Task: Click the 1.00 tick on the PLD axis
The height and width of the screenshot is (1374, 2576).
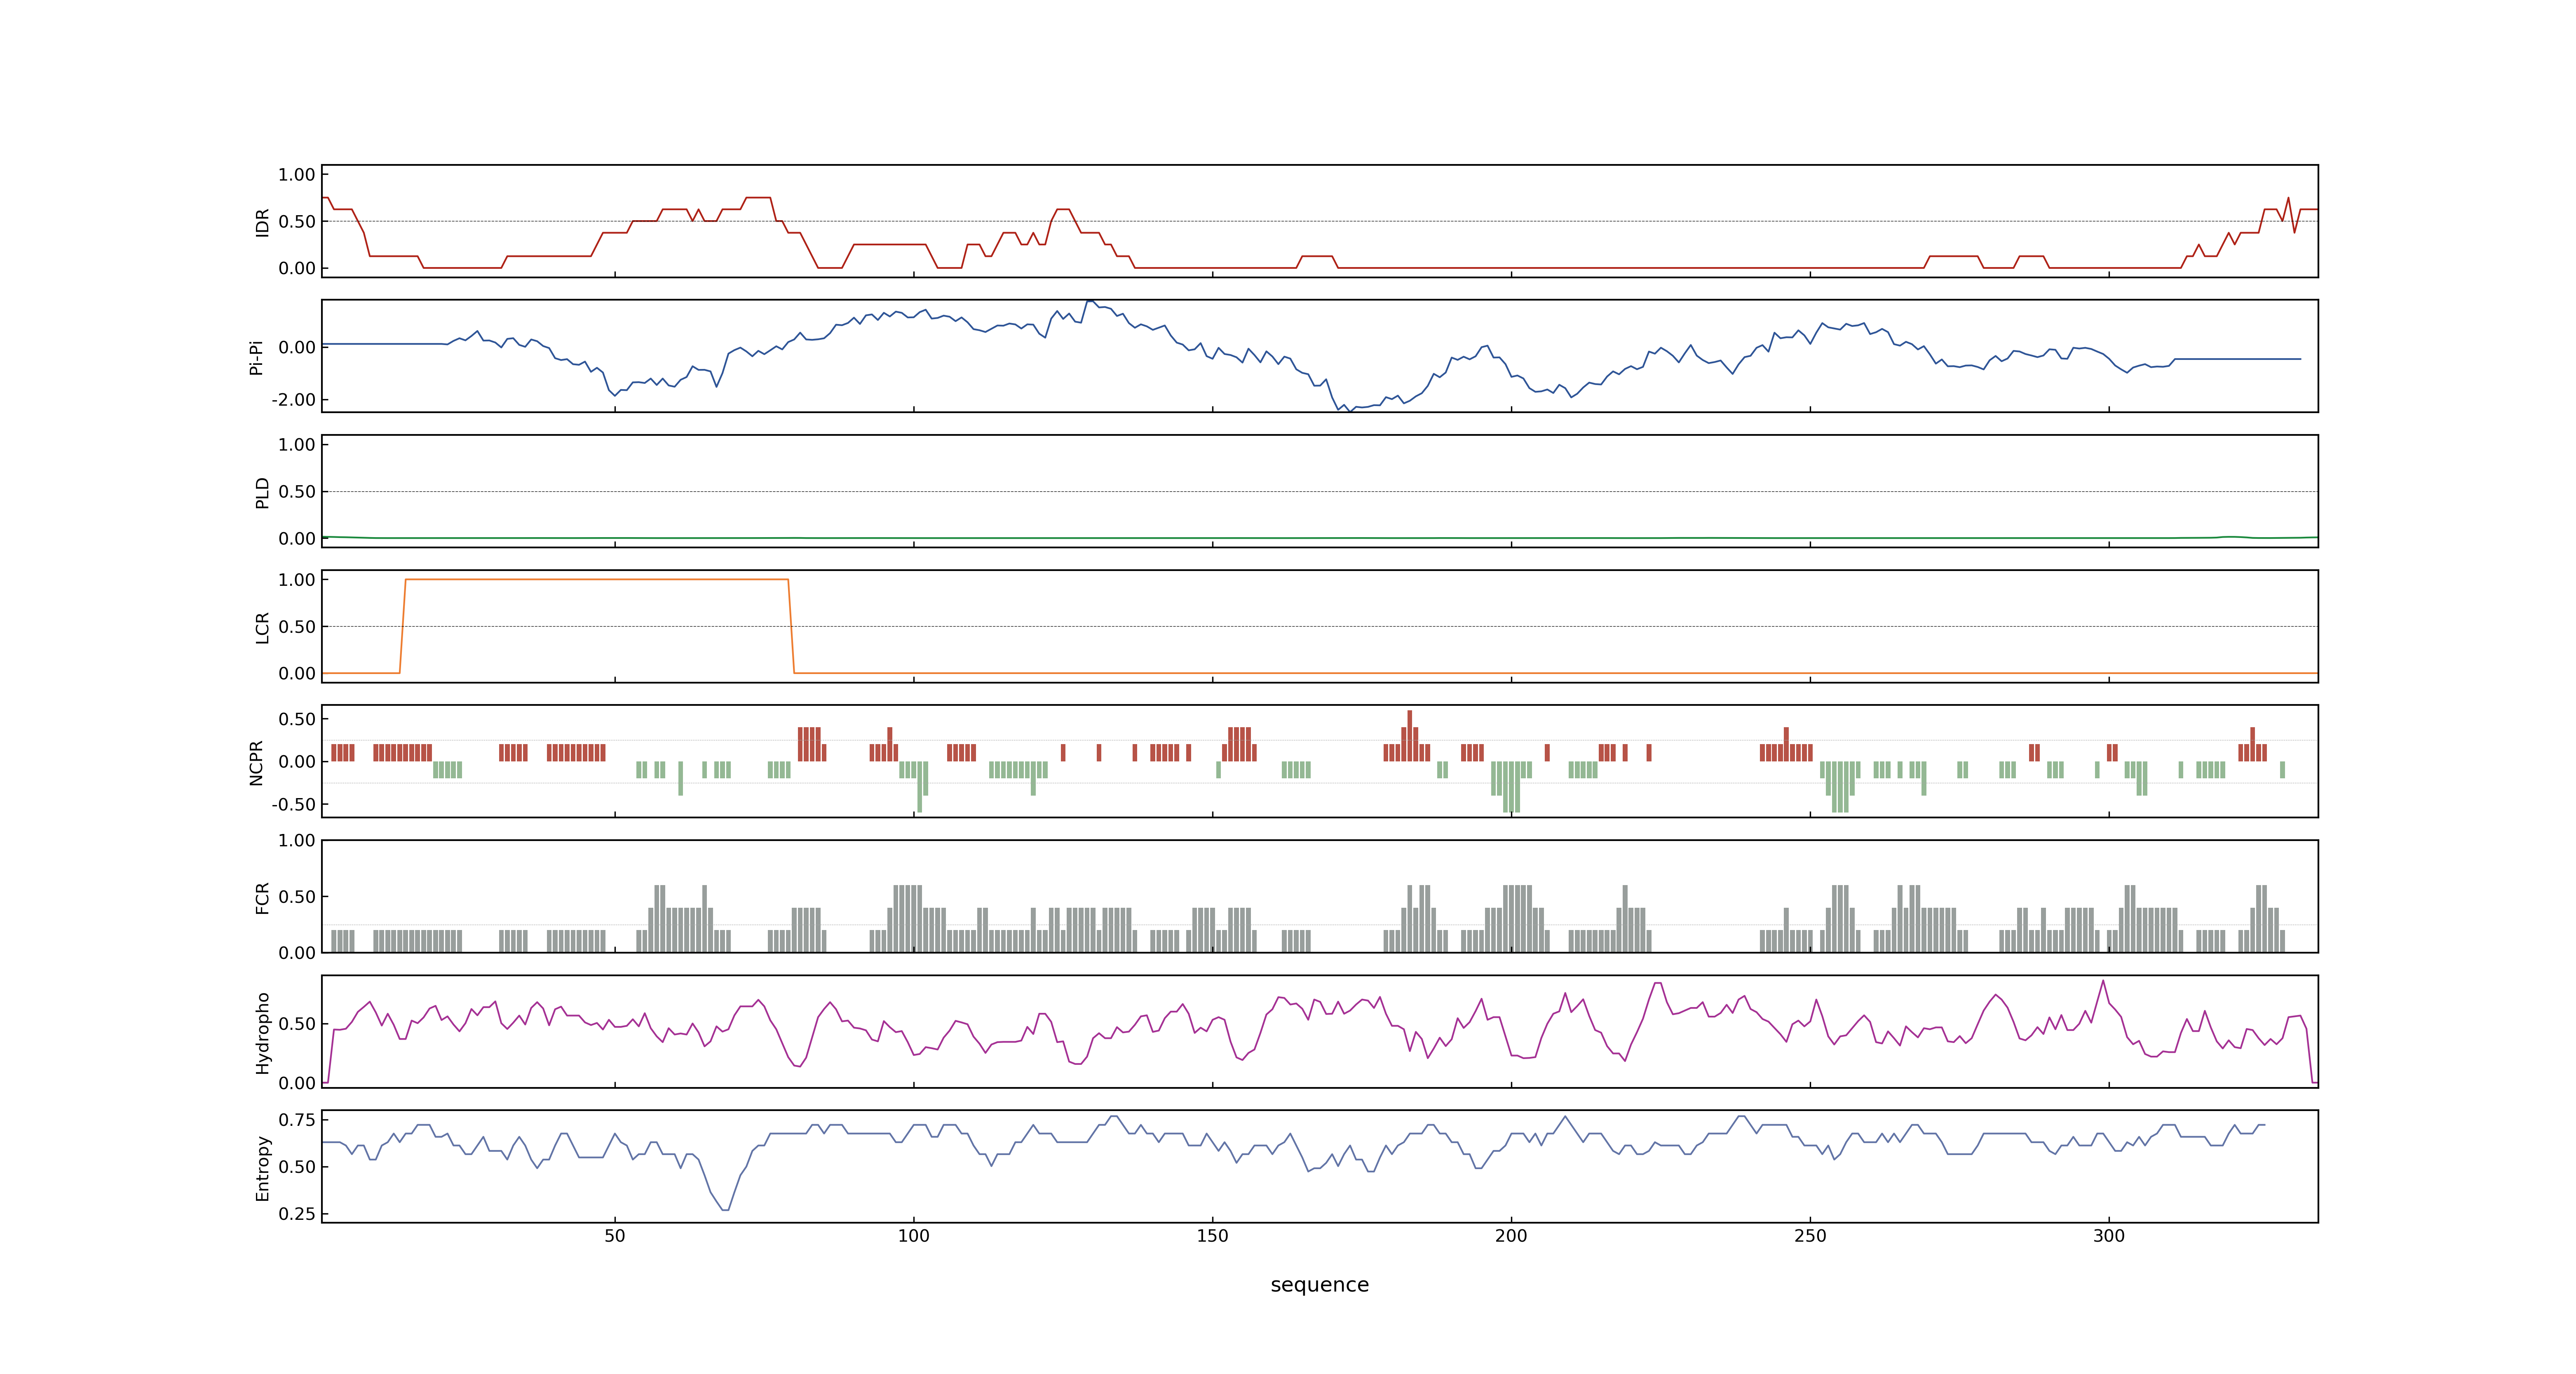Action: (x=297, y=445)
